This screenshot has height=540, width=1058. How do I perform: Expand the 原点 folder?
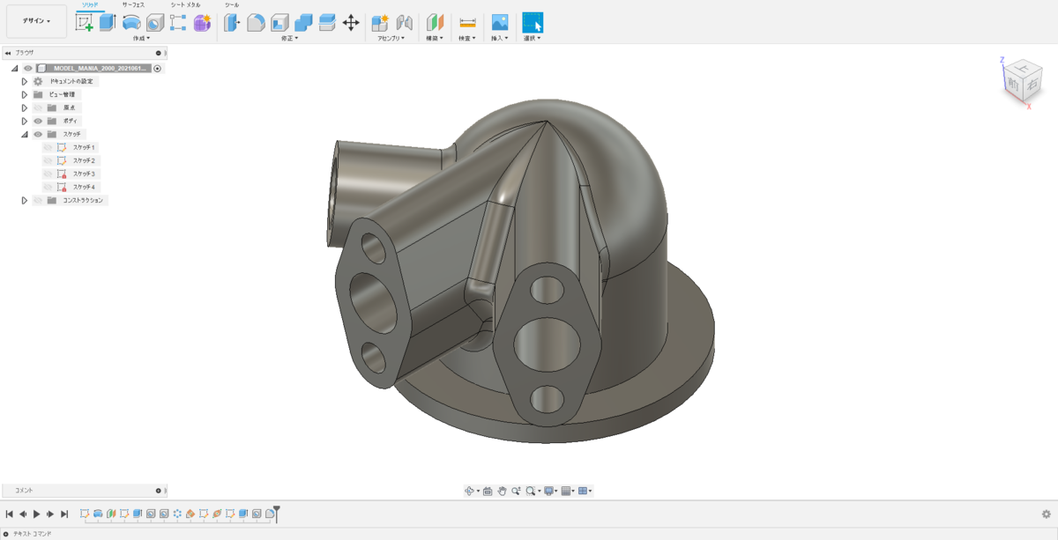pos(25,107)
